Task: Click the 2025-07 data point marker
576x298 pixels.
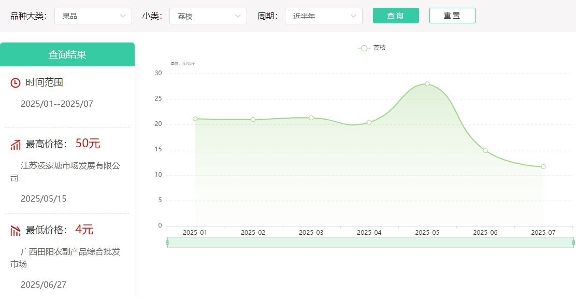Action: pyautogui.click(x=543, y=166)
